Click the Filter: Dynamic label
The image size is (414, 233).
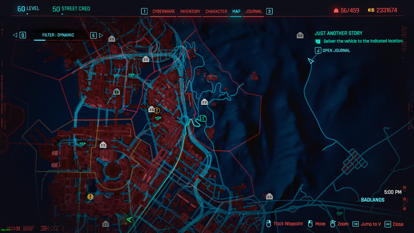click(58, 35)
